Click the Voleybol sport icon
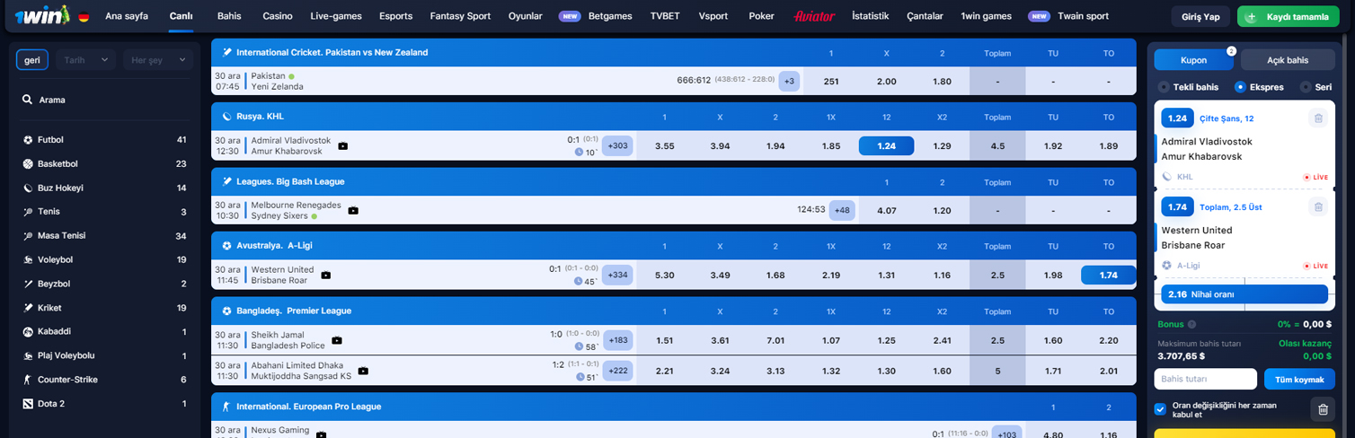1355x438 pixels. coord(29,259)
